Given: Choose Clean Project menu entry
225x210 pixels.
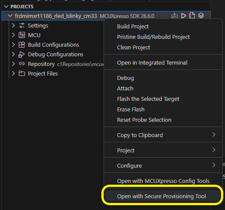Looking at the screenshot, I should coord(163,48).
